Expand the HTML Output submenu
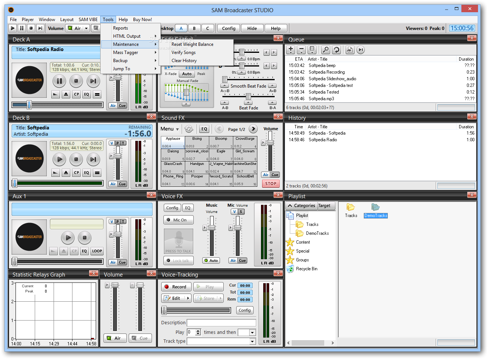Screen dimensions: 488x359 130,36
